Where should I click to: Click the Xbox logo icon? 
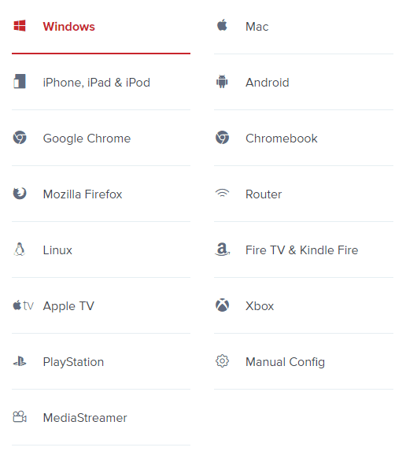[222, 305]
